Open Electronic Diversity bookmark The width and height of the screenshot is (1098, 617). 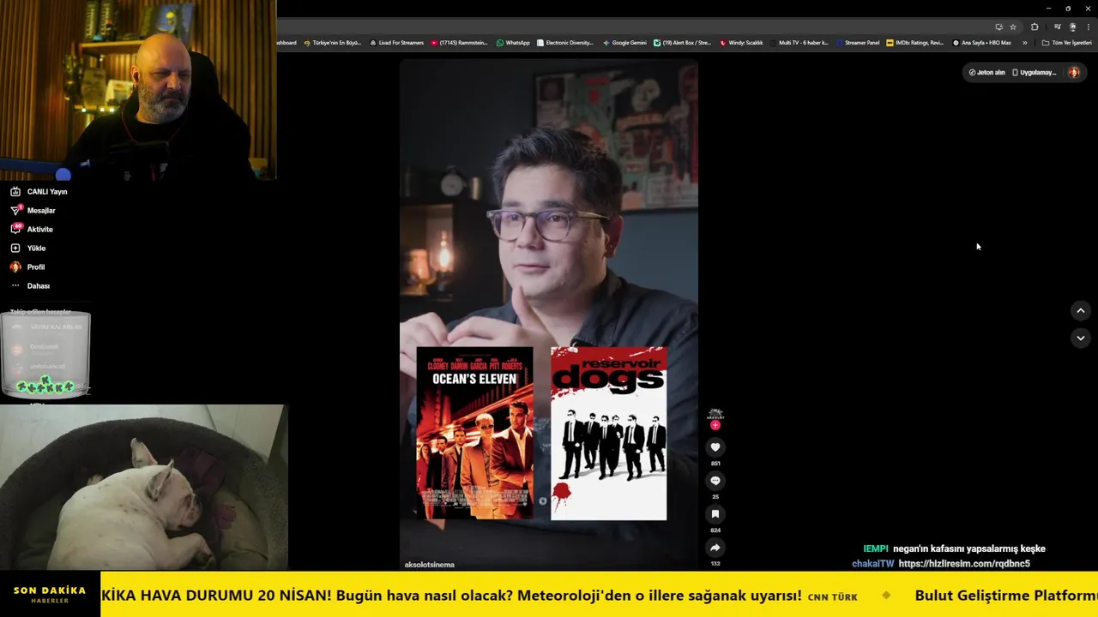coord(564,43)
